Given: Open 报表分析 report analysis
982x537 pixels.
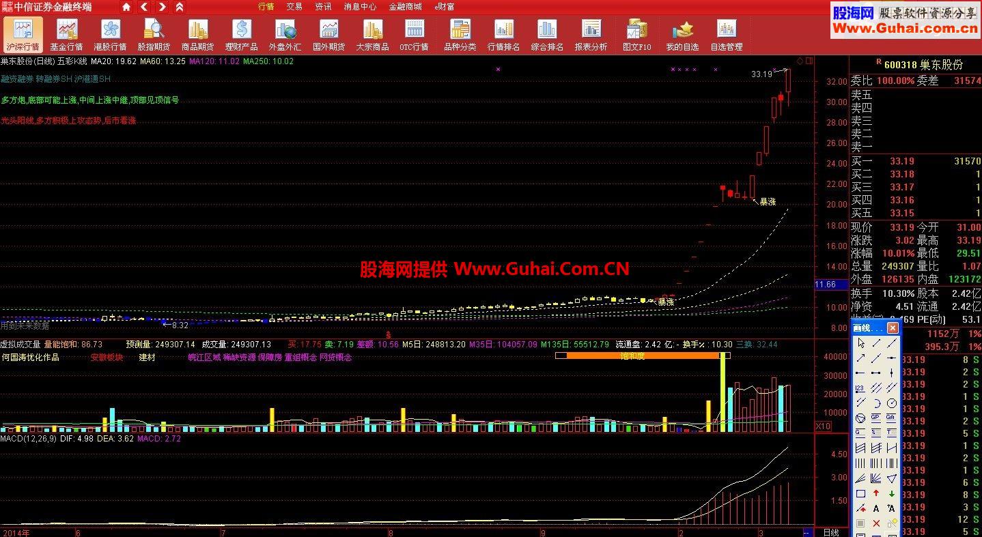Looking at the screenshot, I should pos(591,35).
